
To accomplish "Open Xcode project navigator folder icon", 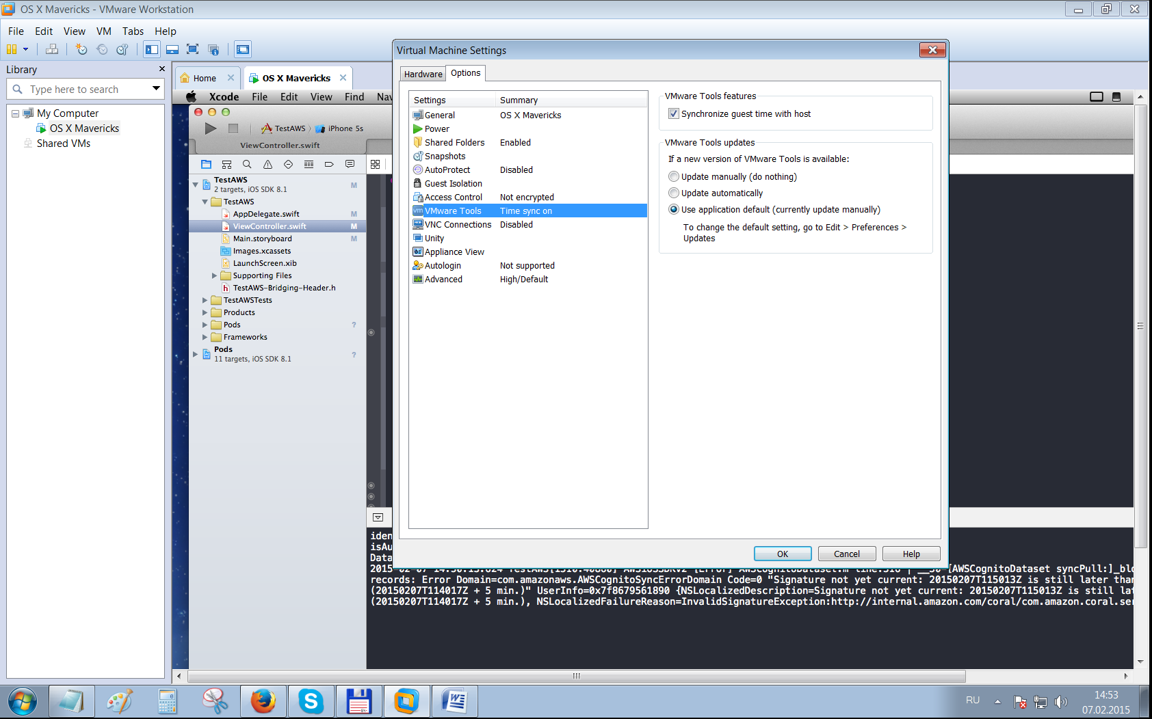I will [x=206, y=164].
